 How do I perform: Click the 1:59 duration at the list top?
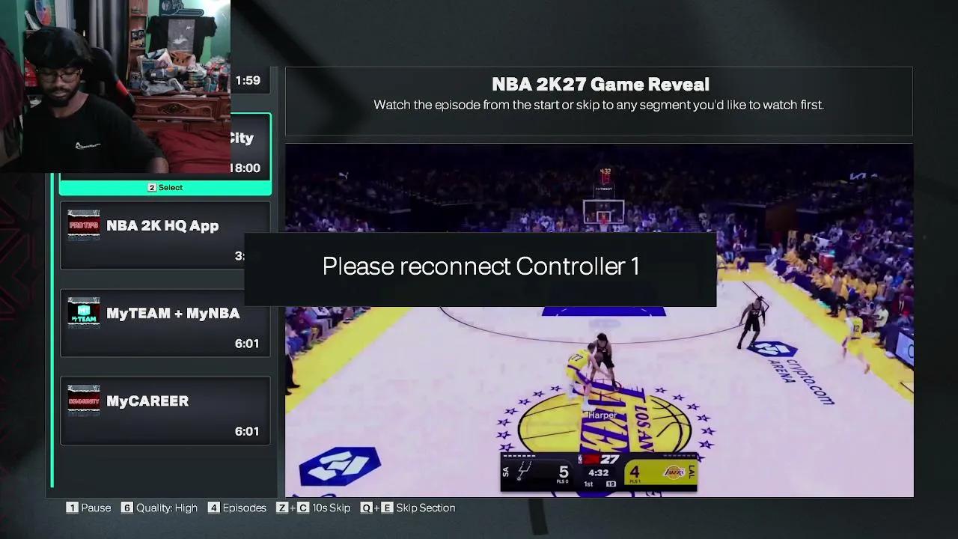248,80
